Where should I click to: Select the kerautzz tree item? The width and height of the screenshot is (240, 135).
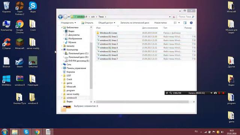pyautogui.click(x=69, y=46)
